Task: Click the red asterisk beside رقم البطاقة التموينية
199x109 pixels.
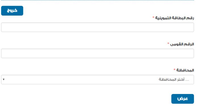Action: tap(153, 17)
